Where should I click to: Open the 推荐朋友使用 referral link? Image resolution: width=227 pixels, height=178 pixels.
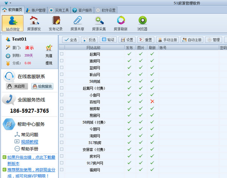click(31, 173)
